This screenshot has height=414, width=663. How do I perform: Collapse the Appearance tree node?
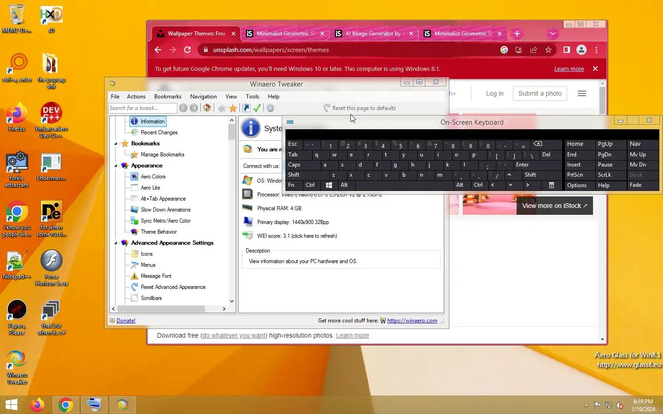[x=116, y=166]
